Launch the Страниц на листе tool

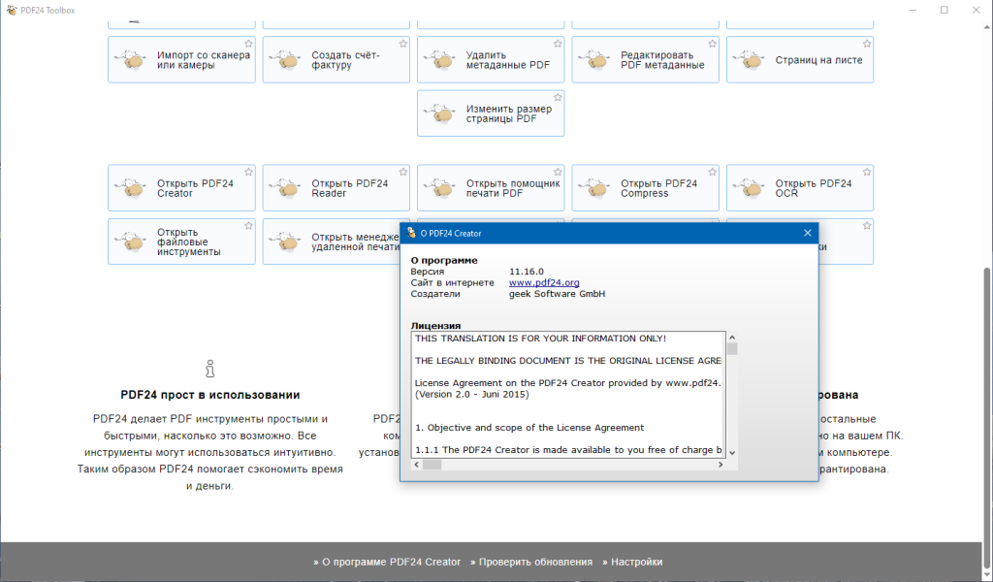(x=800, y=59)
